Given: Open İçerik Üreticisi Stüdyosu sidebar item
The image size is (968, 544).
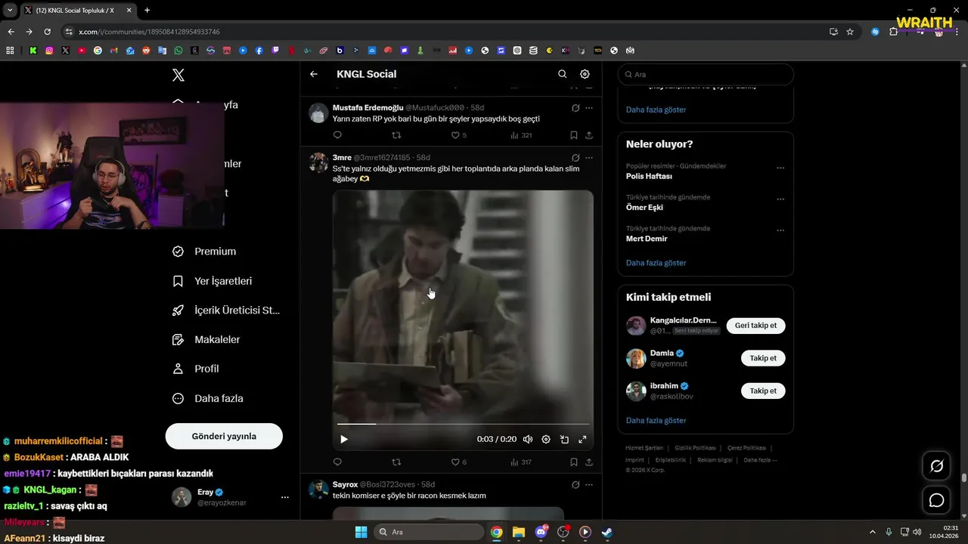Looking at the screenshot, I should 226,311.
